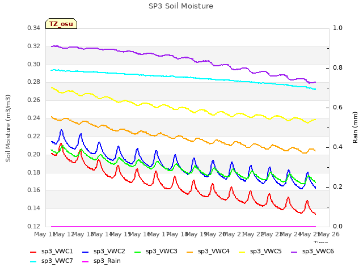This screenshot has width=363, height=272.
Task: Click the 0.32 left axis tick label
Action: pos(33,46)
